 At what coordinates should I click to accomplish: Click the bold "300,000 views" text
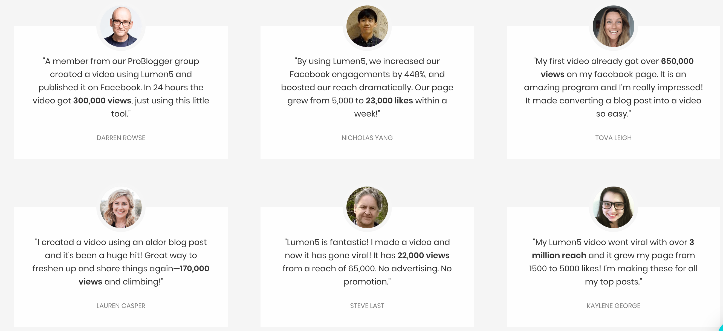tap(102, 100)
